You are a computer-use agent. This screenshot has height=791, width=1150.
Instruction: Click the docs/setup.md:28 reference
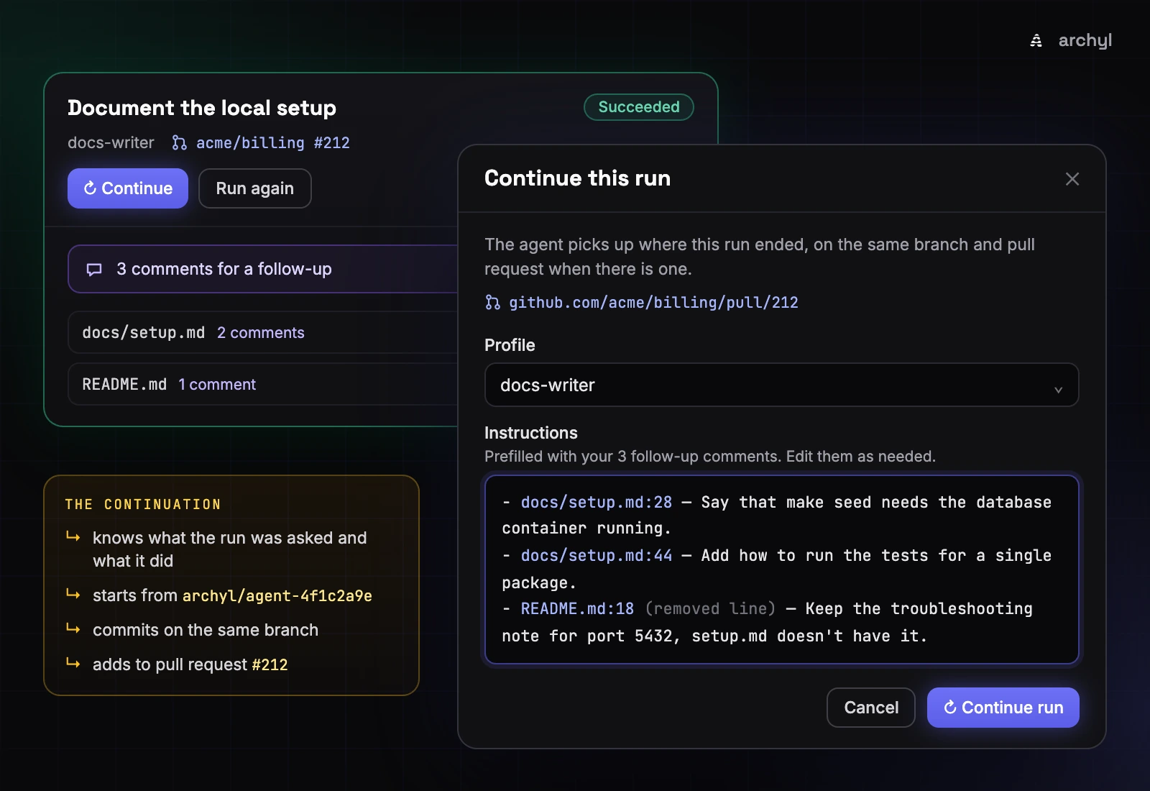597,502
